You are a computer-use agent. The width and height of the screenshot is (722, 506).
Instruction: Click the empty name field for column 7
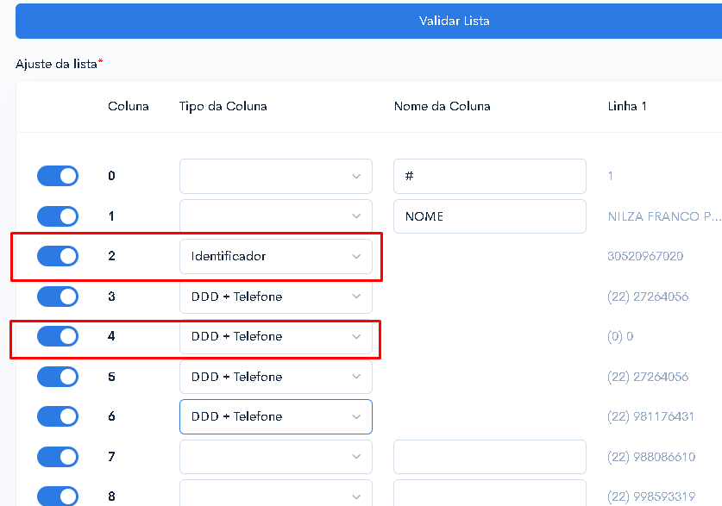[489, 457]
